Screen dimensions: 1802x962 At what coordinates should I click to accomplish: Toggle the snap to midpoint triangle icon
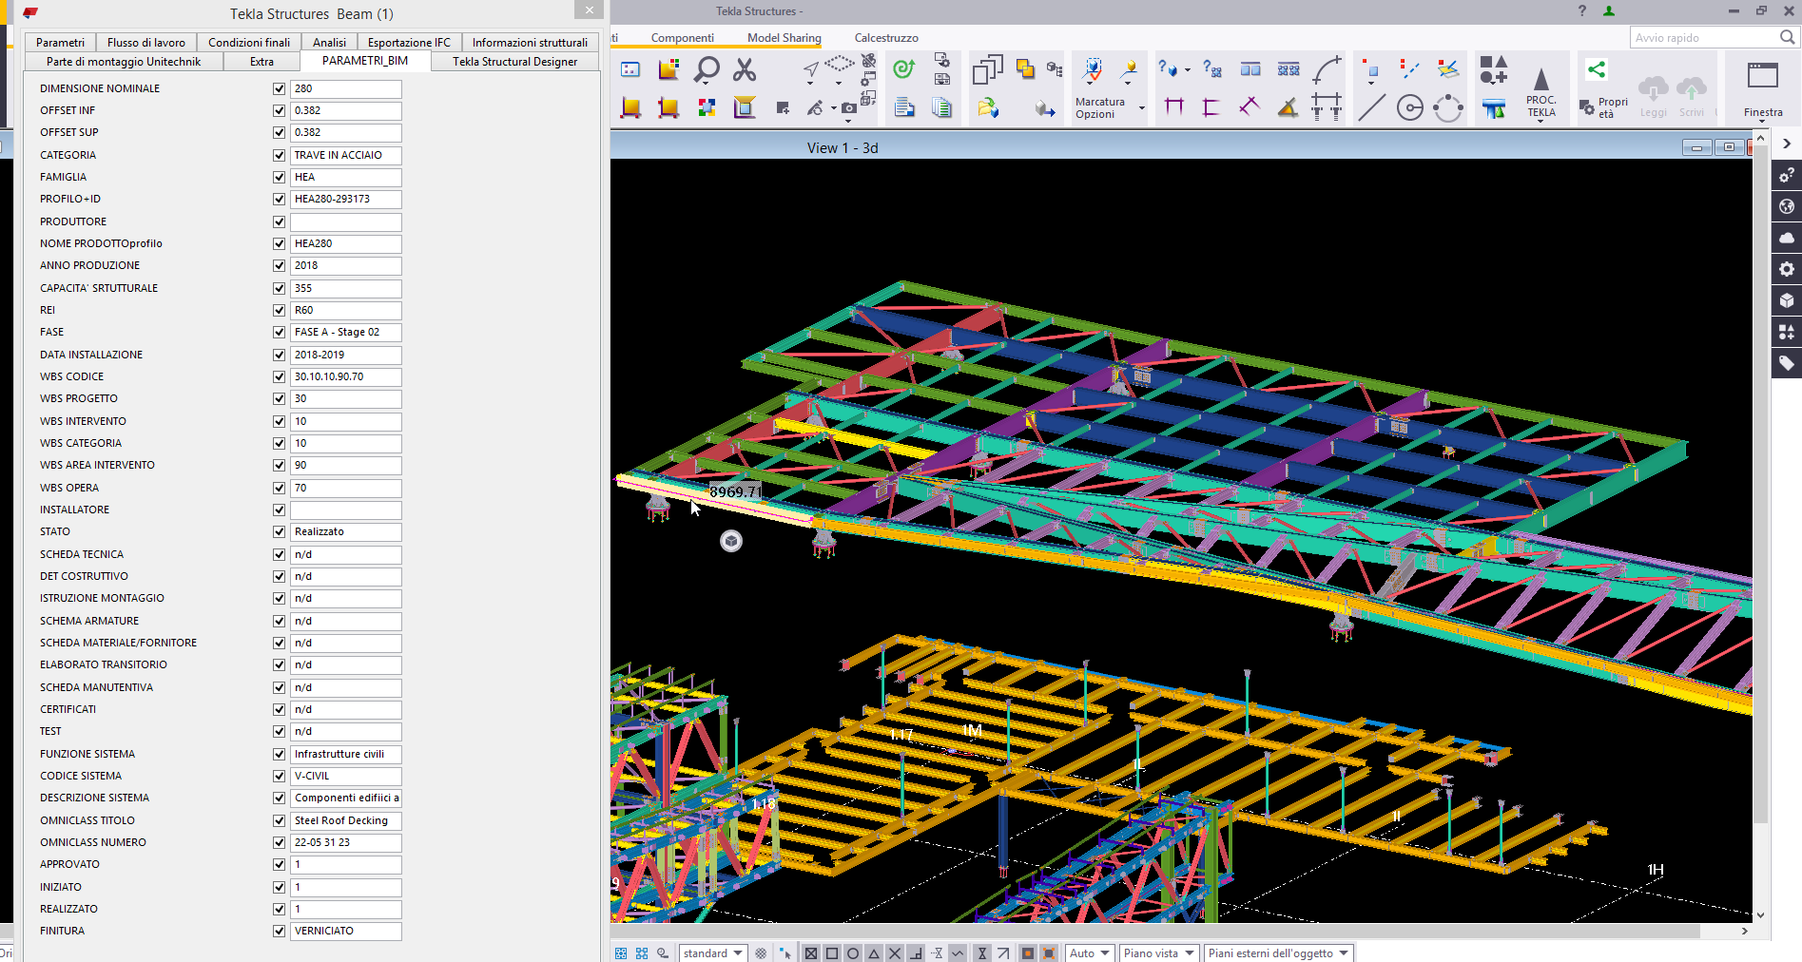point(874,952)
